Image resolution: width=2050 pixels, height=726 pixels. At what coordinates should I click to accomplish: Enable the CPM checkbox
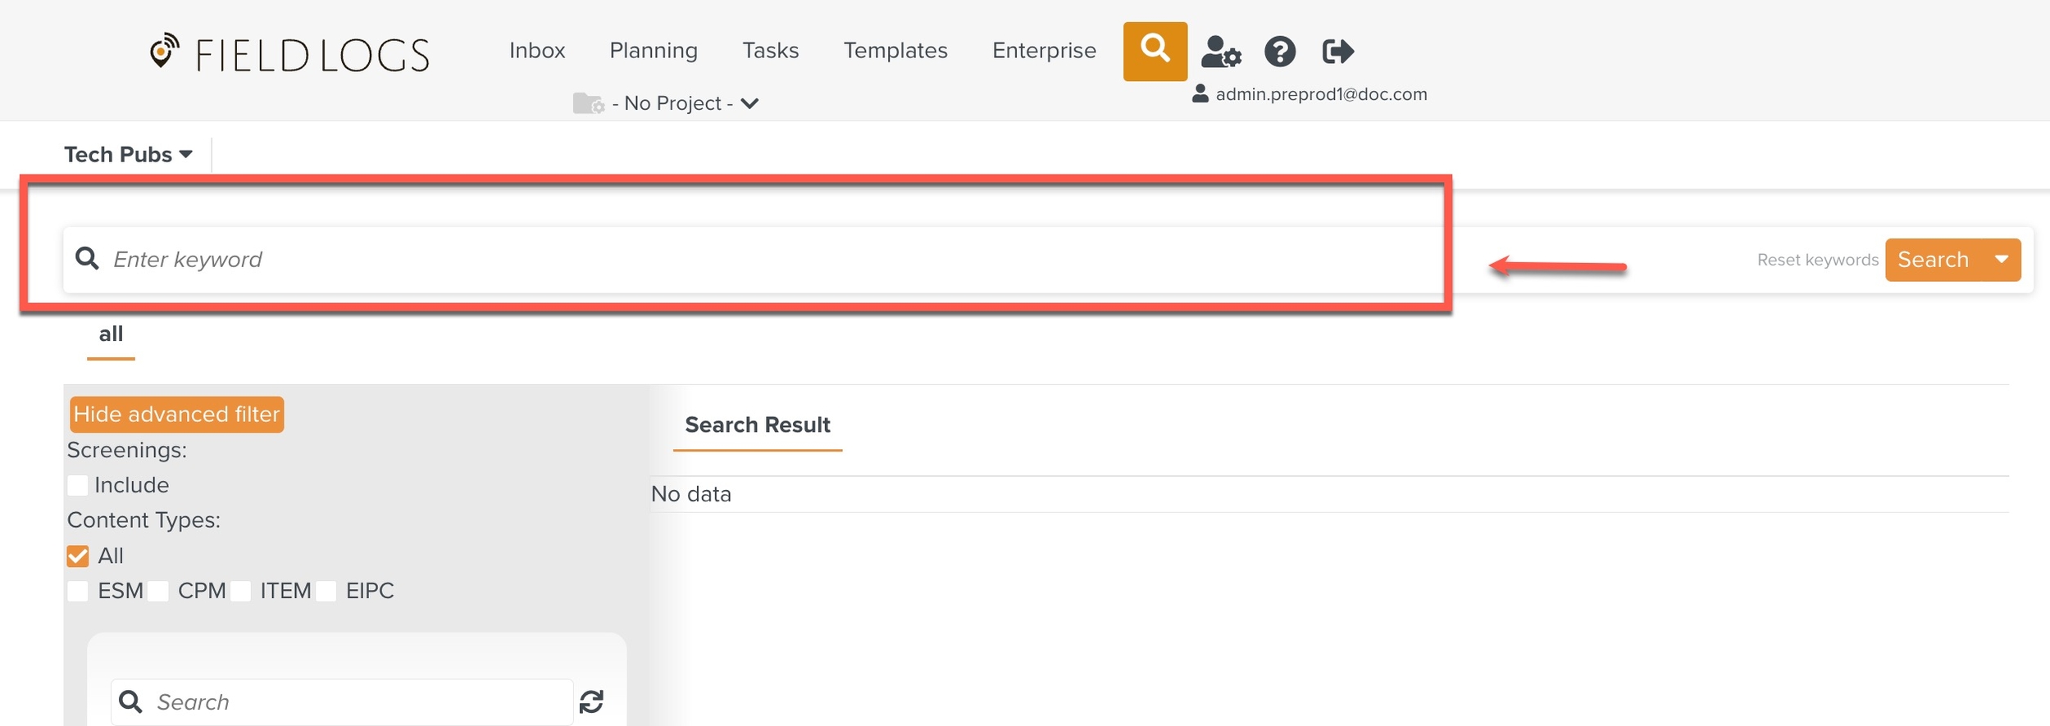click(158, 591)
